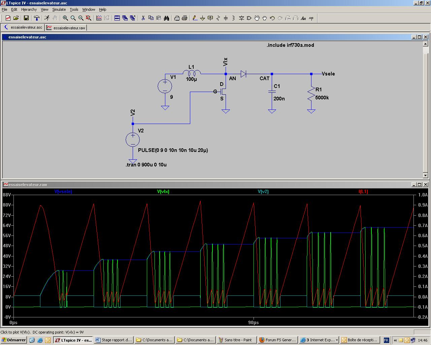This screenshot has height=345, width=431.
Task: Place a Ground symbol from toolbar
Action: [x=202, y=18]
